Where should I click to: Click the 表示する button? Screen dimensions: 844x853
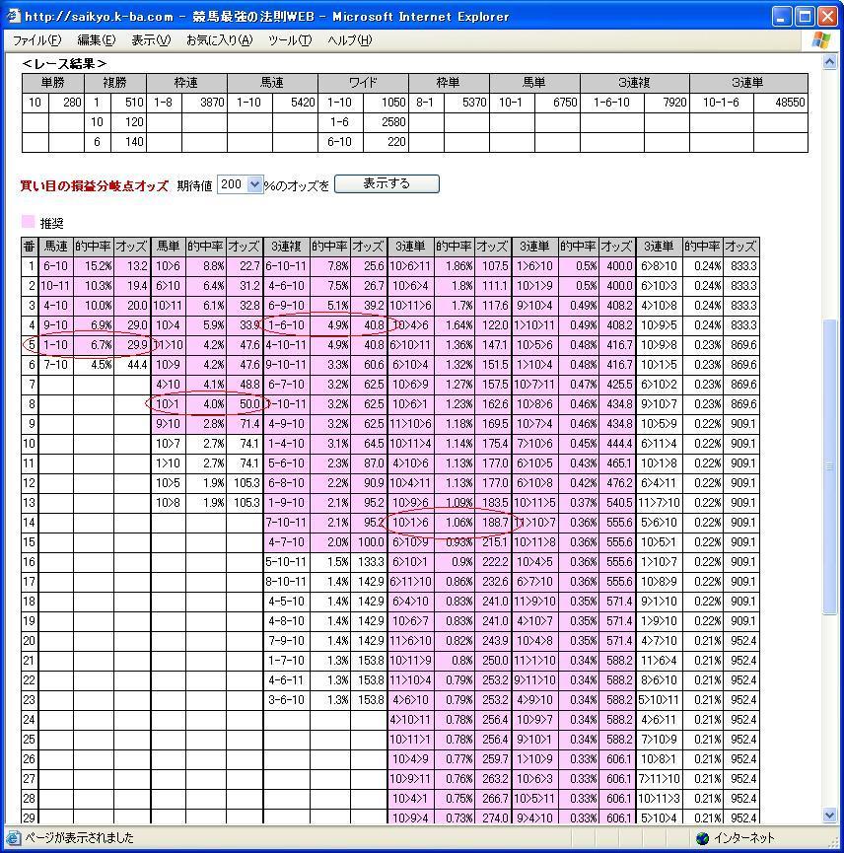click(x=387, y=183)
